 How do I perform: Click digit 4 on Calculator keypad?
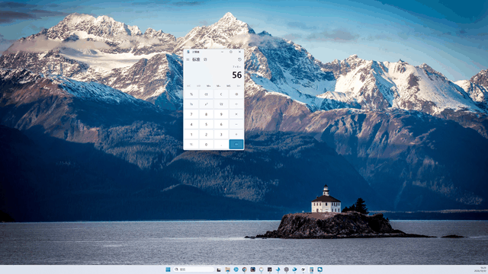pos(191,124)
